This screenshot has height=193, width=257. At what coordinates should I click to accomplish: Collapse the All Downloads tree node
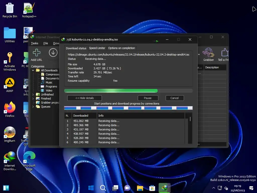tap(33, 70)
